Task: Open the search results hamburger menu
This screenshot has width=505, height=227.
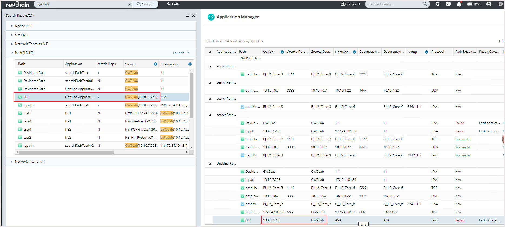Action: click(187, 16)
